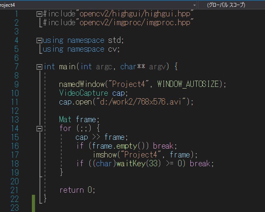This screenshot has width=265, height=212.
Task: Click line number 21 in the margin
Action: coord(15,190)
